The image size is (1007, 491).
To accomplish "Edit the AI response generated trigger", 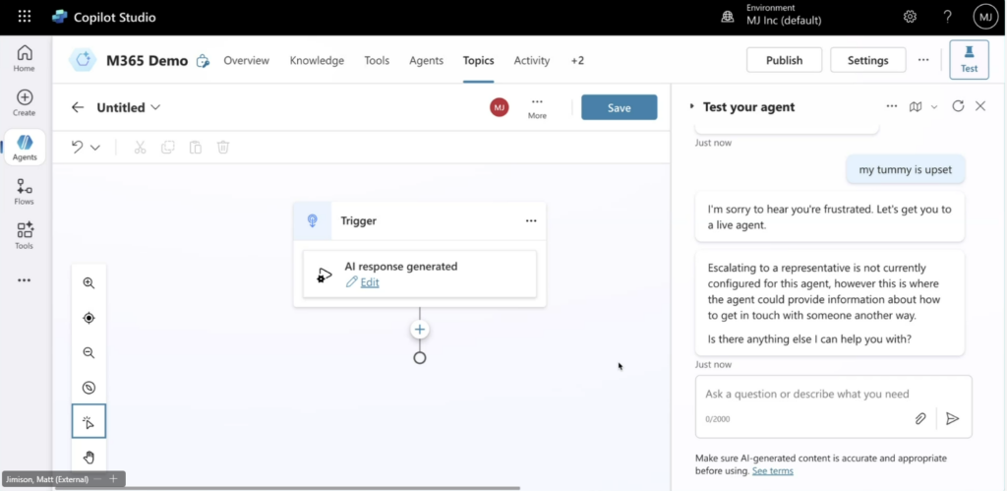I will 370,282.
